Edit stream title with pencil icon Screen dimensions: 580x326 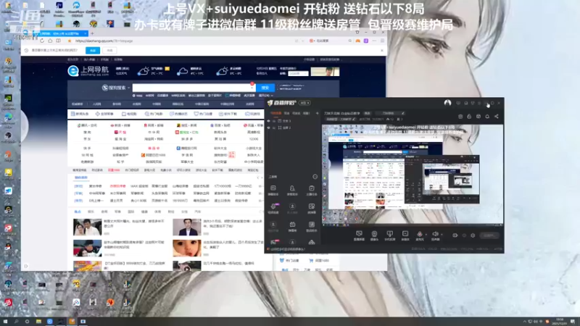pos(403,113)
